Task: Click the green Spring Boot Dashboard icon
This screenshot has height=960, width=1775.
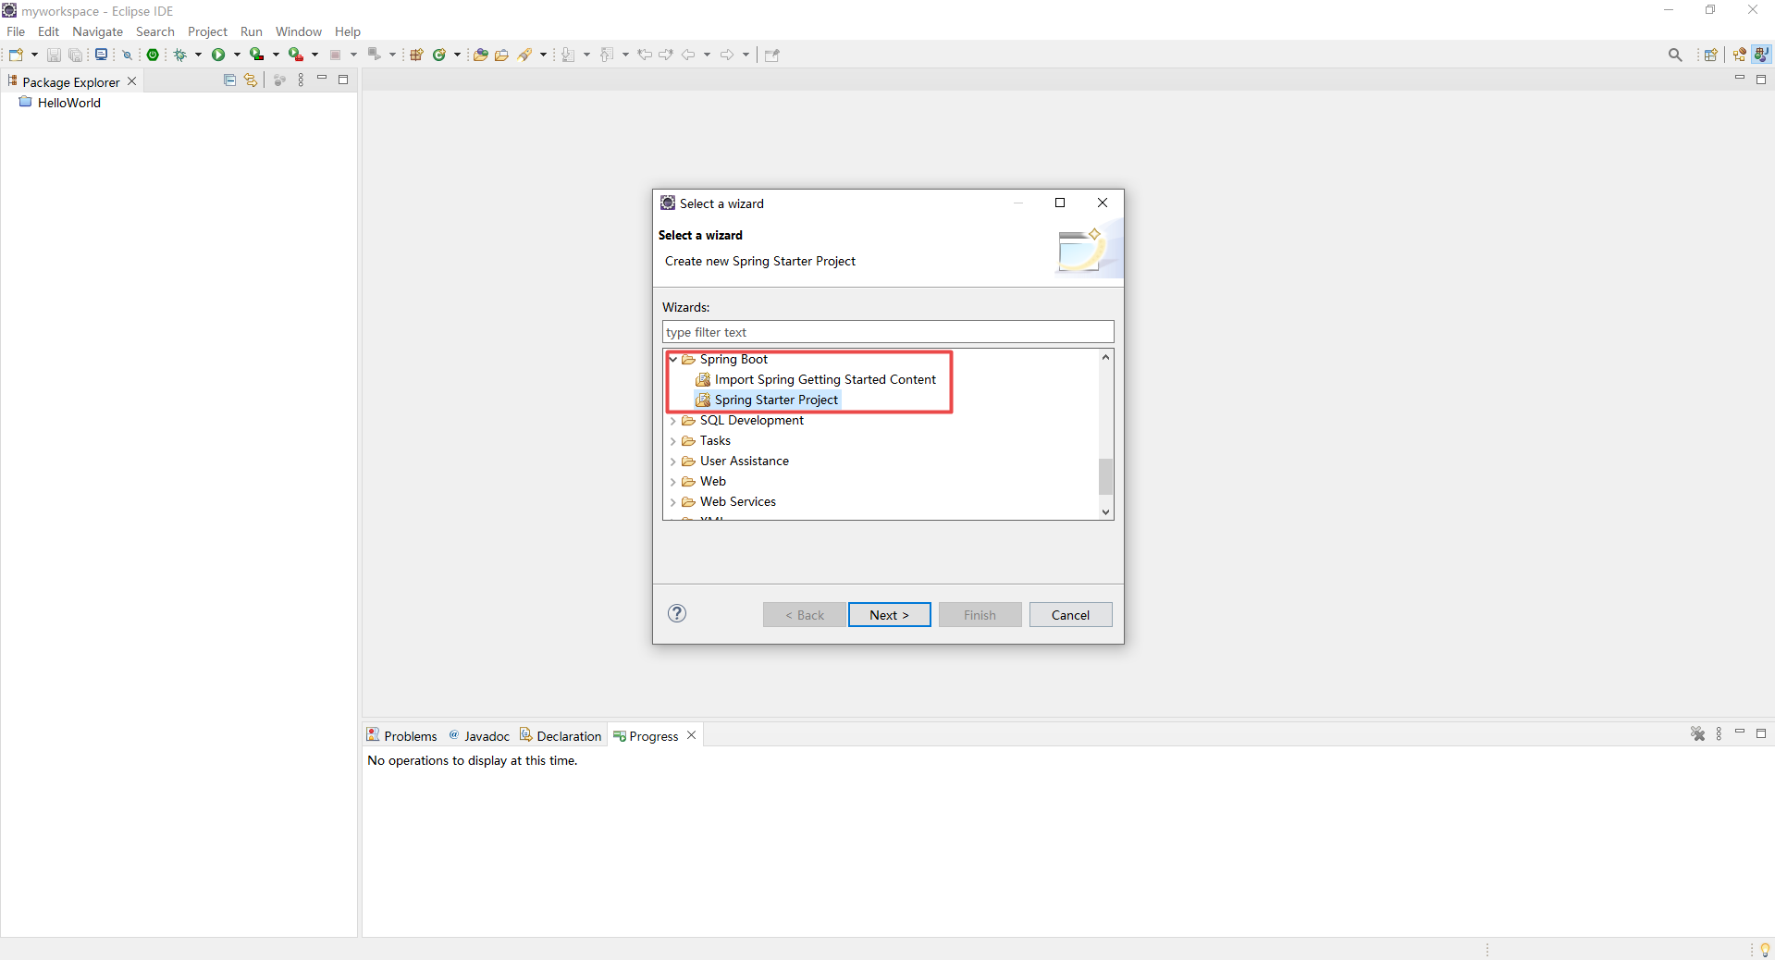Action: 153,55
